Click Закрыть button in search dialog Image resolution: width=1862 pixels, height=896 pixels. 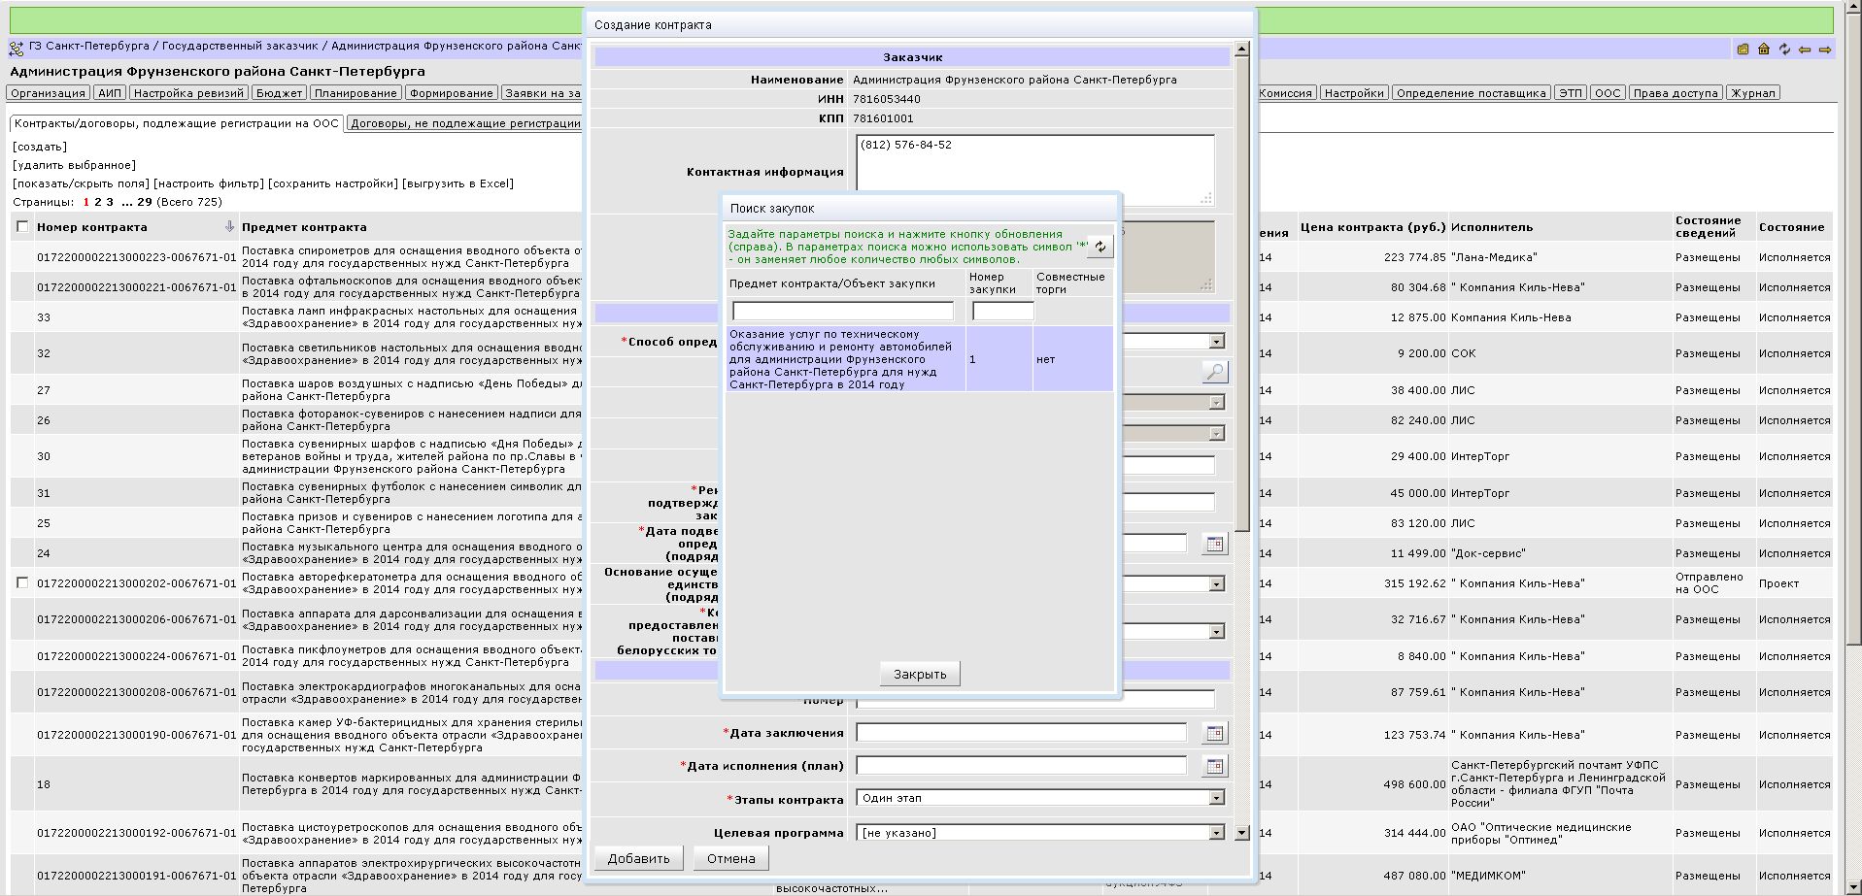[920, 674]
